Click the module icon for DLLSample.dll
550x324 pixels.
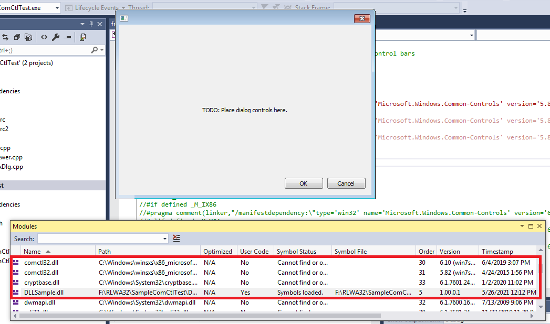point(16,292)
